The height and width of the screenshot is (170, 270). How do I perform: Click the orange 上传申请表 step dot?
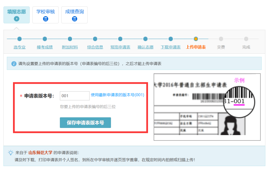pyautogui.click(x=196, y=39)
